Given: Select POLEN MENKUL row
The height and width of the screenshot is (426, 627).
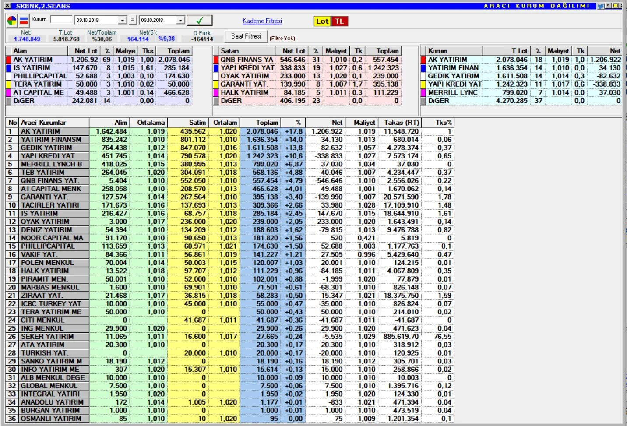Looking at the screenshot, I should coord(229,263).
